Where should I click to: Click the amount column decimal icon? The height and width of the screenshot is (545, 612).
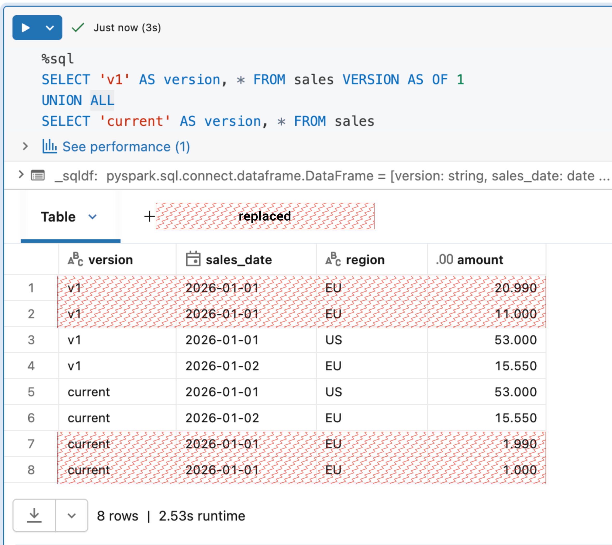[x=445, y=259]
